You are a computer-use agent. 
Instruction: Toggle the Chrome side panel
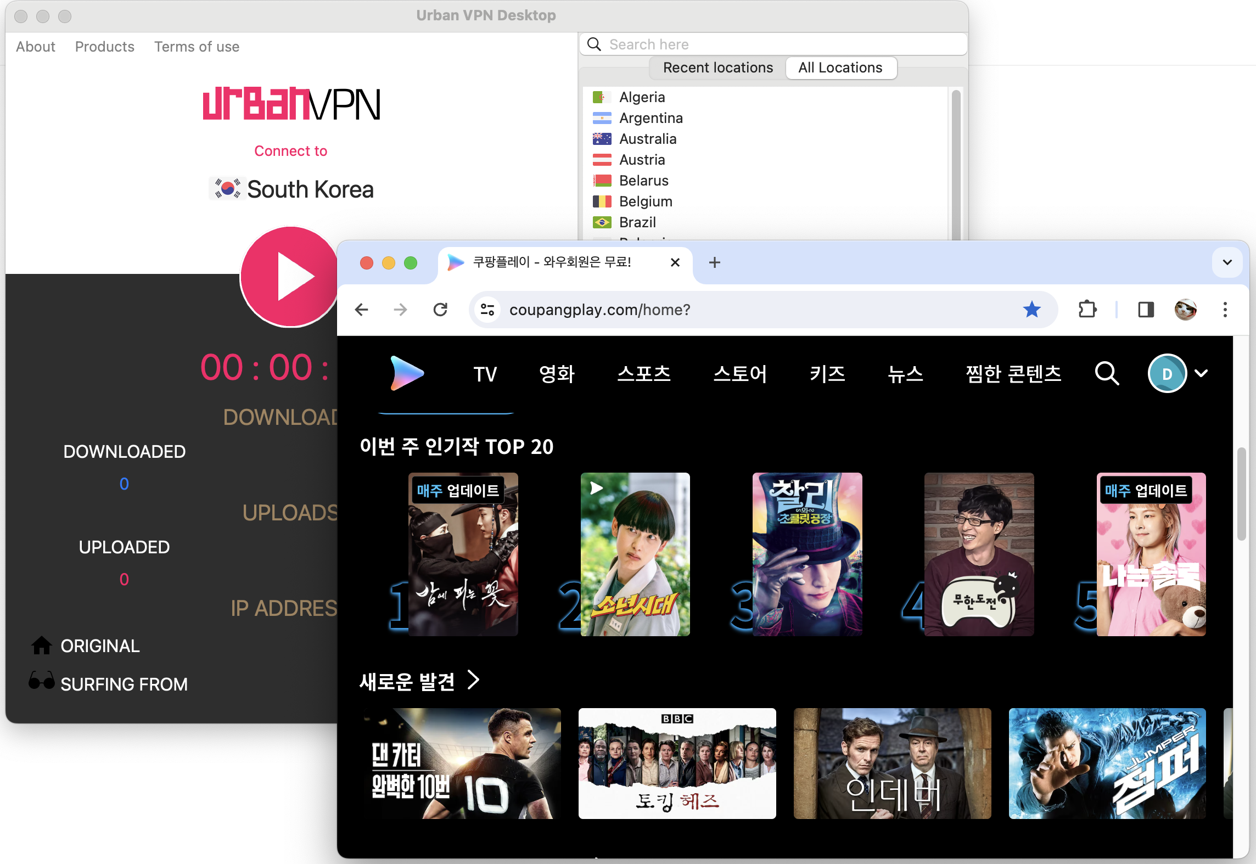pyautogui.click(x=1146, y=310)
